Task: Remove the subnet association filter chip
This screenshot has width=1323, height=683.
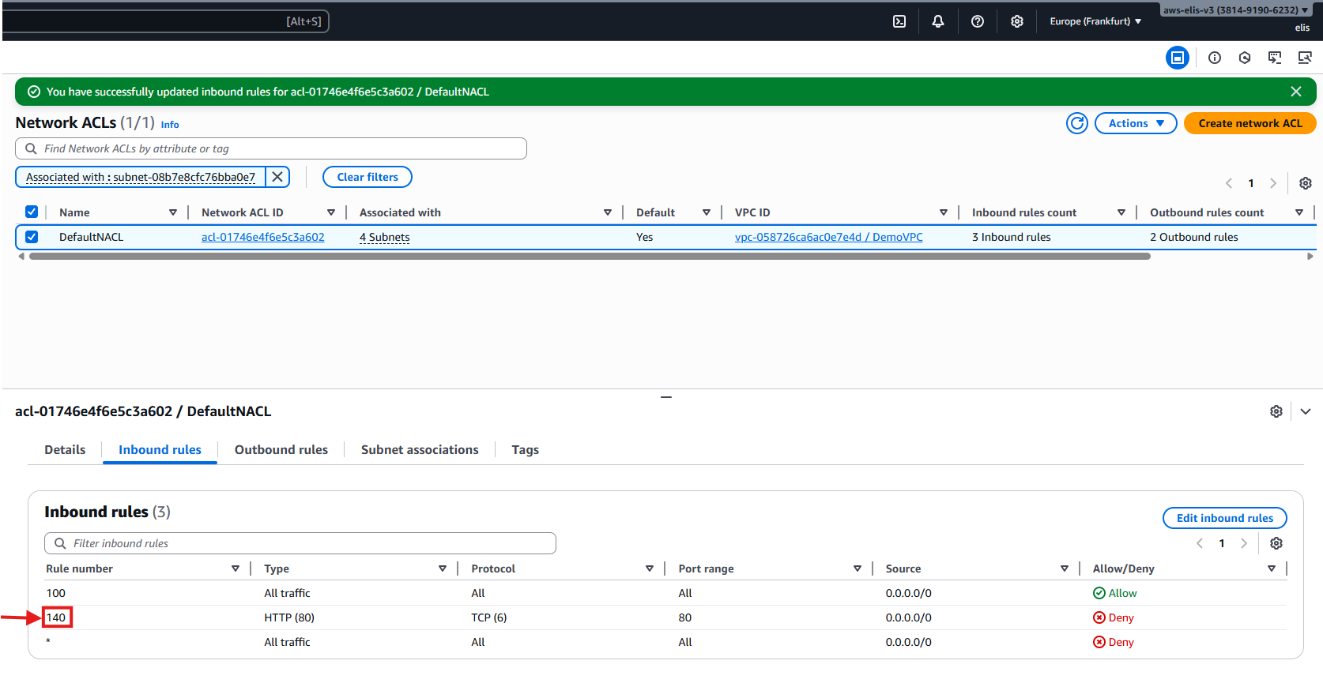Action: point(277,177)
